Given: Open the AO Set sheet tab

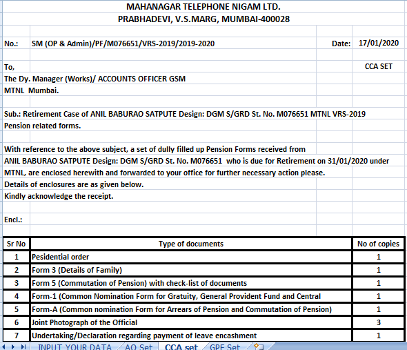Looking at the screenshot, I should (139, 347).
